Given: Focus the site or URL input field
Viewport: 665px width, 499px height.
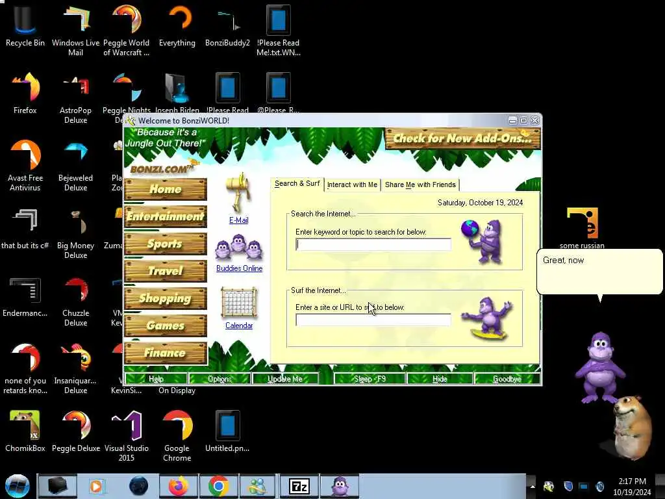Looking at the screenshot, I should (x=373, y=320).
